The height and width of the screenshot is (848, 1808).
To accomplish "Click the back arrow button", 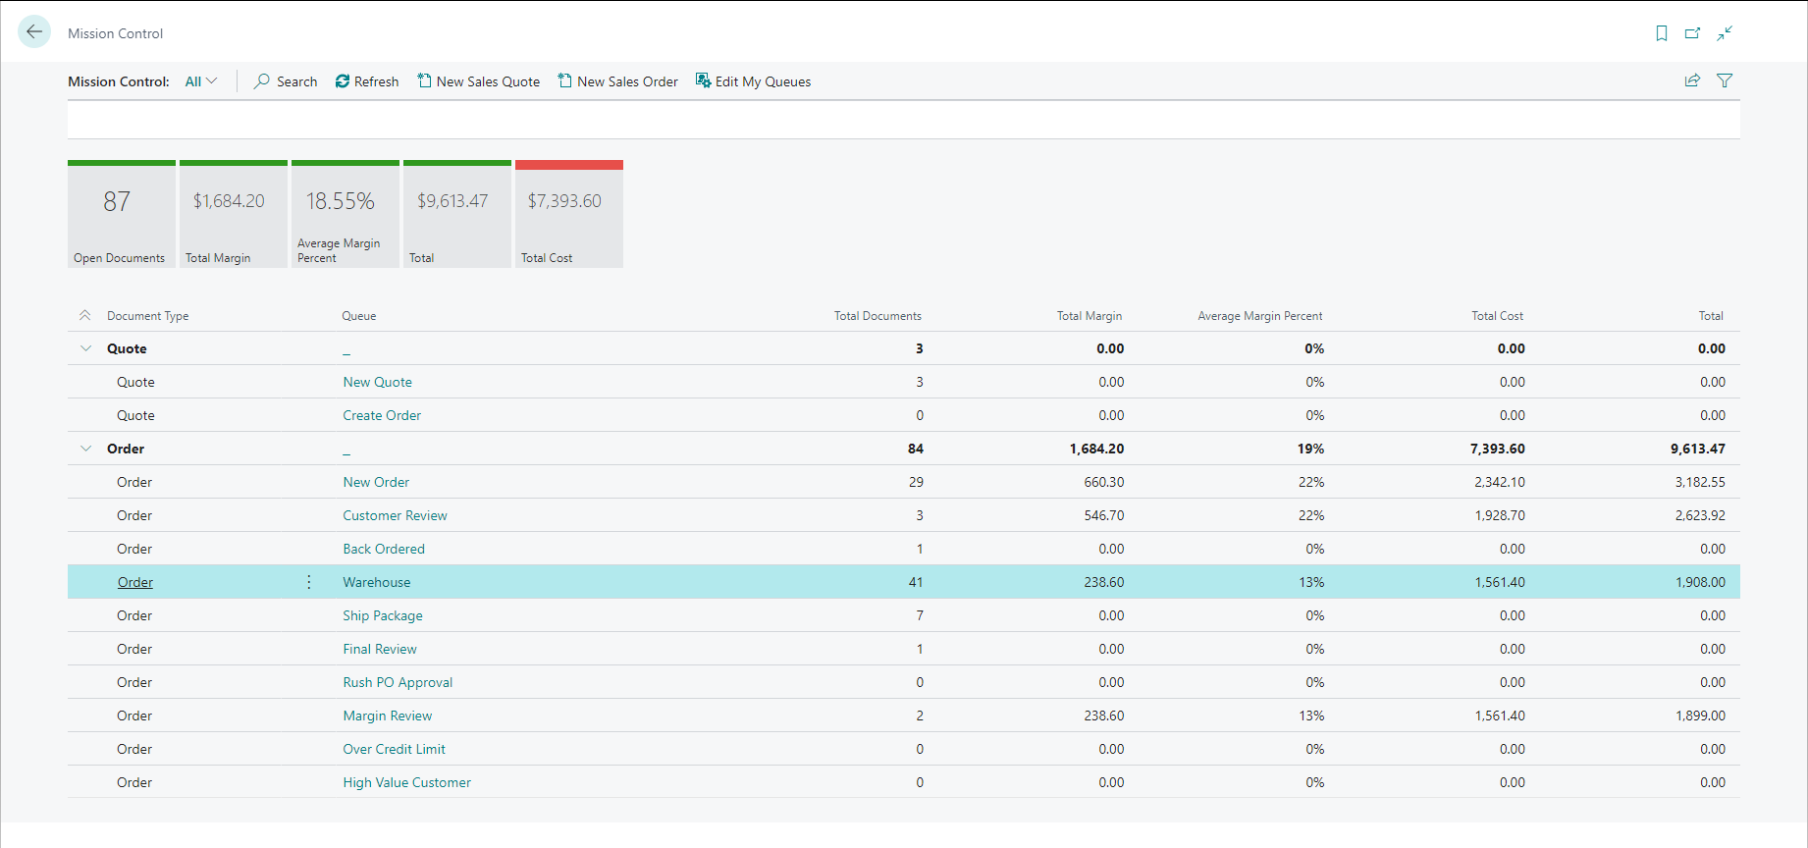I will (34, 32).
